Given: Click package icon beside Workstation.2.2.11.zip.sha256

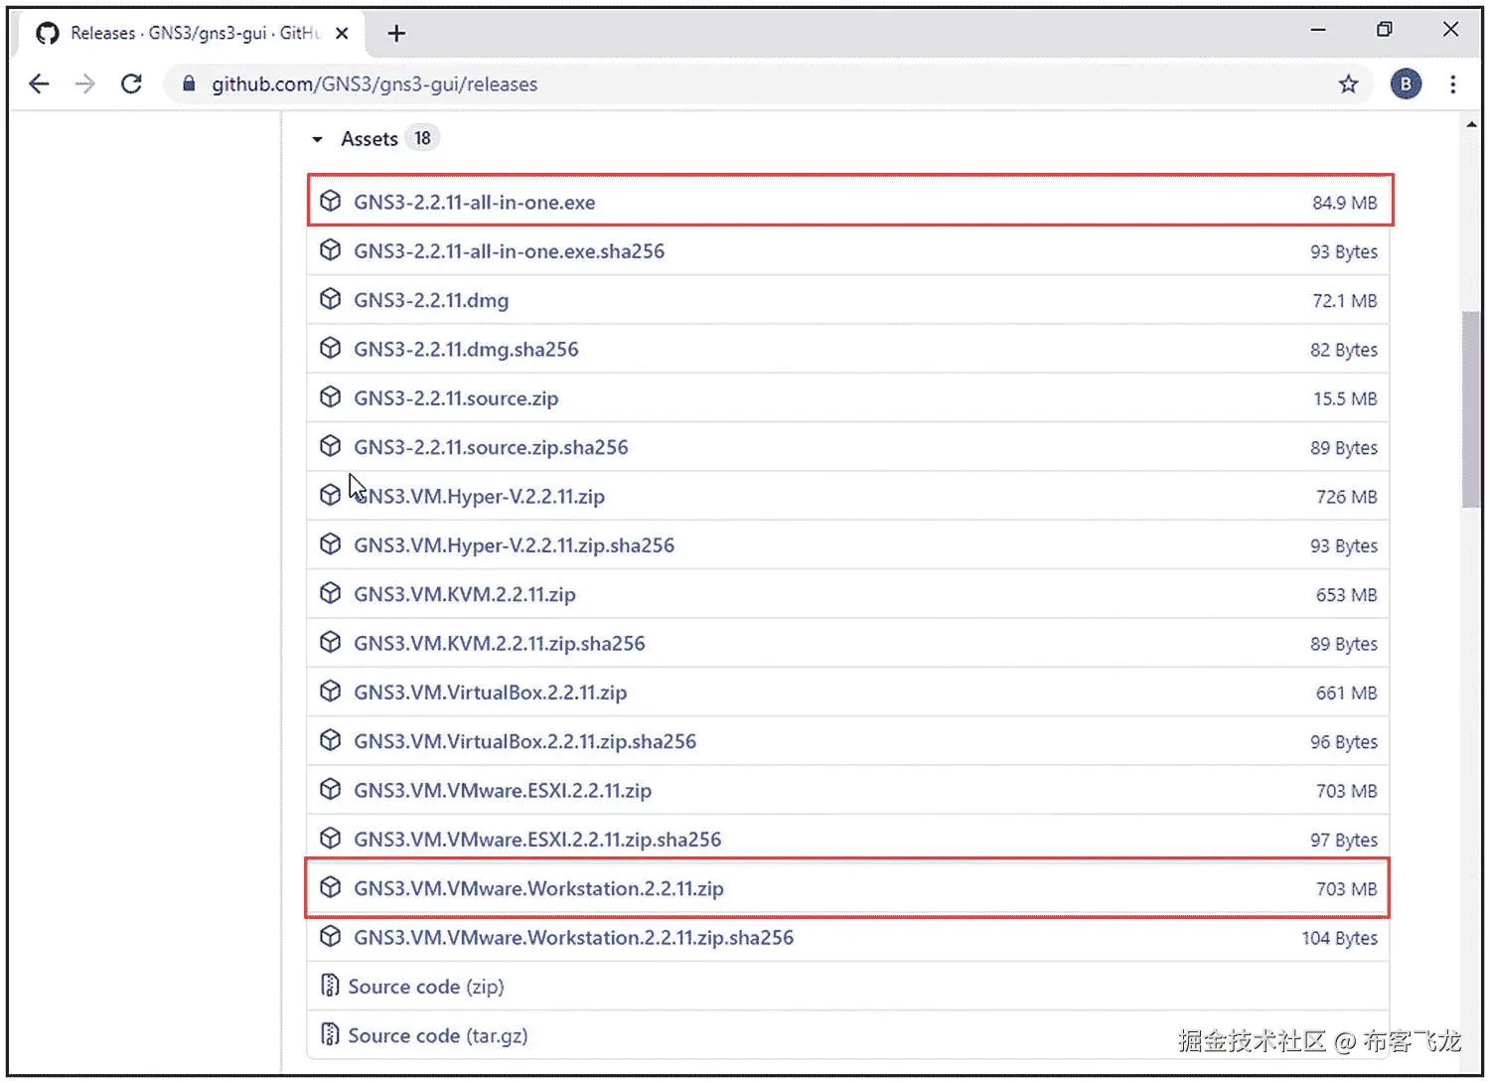Looking at the screenshot, I should (x=331, y=936).
